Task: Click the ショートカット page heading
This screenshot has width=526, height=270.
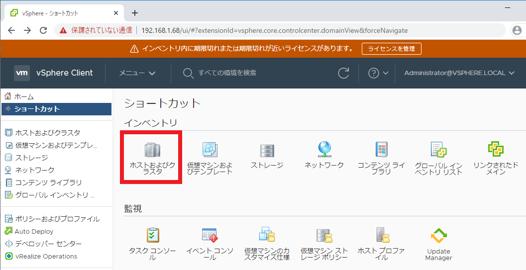Action: click(162, 103)
